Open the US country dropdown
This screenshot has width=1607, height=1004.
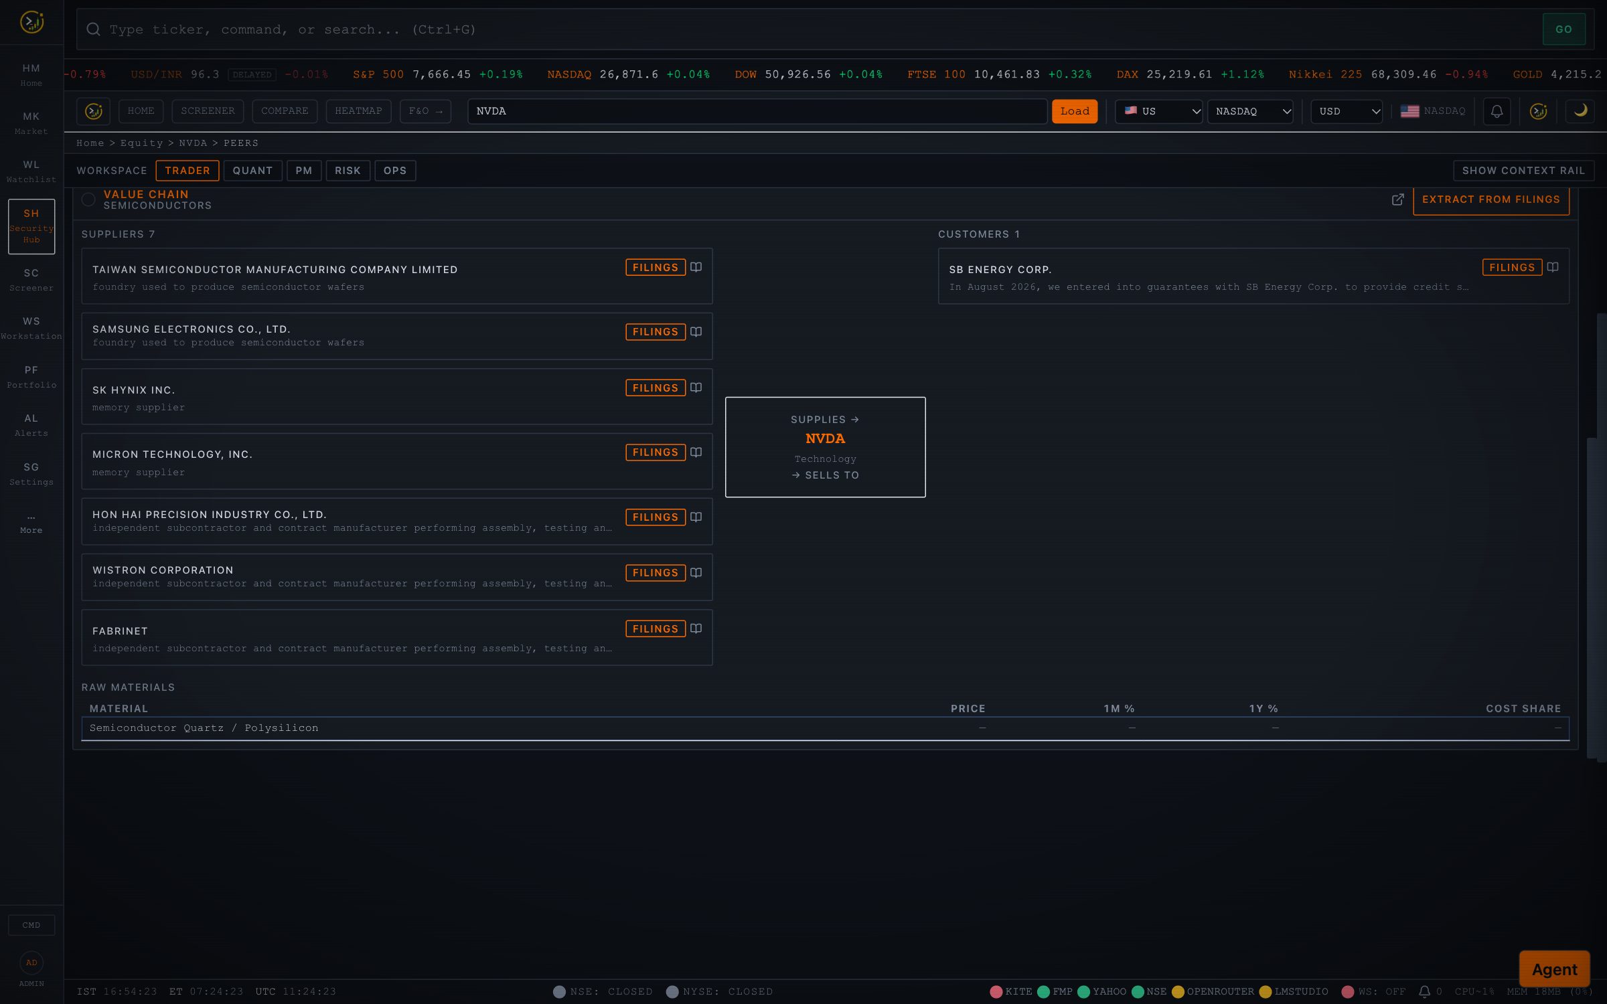point(1159,111)
